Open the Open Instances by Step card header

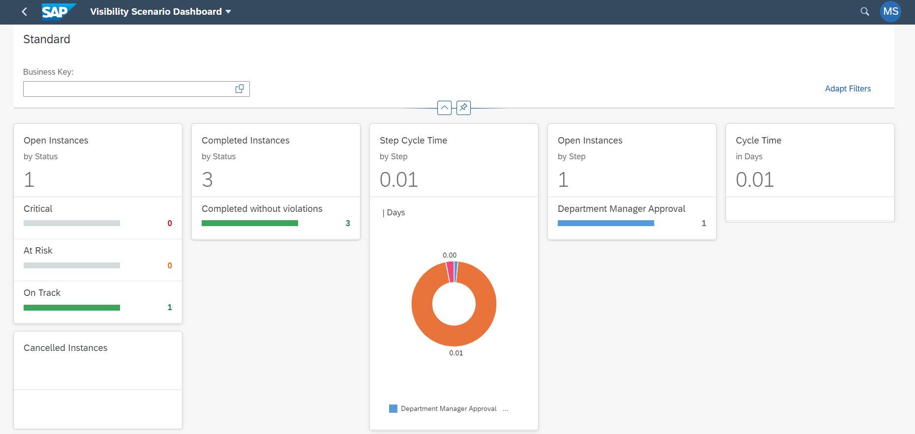[x=632, y=160]
